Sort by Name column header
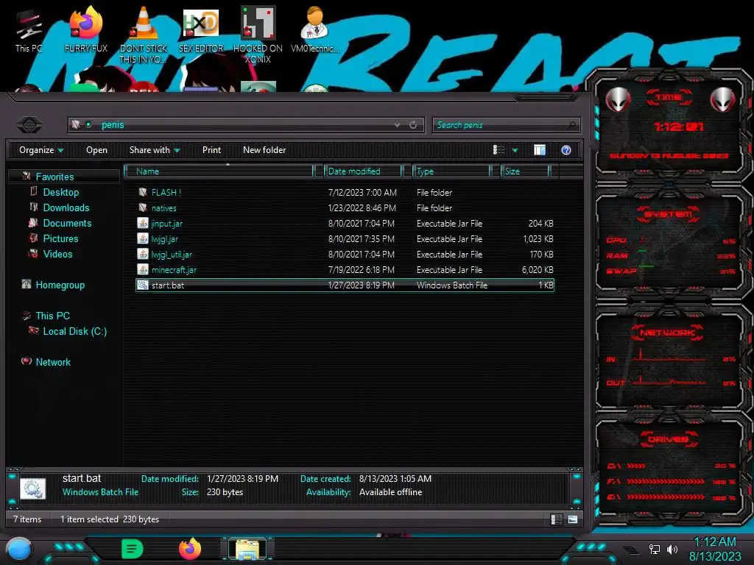 click(219, 171)
